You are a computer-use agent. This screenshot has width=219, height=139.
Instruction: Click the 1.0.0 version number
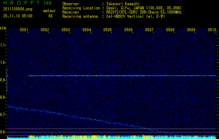click(47, 3)
